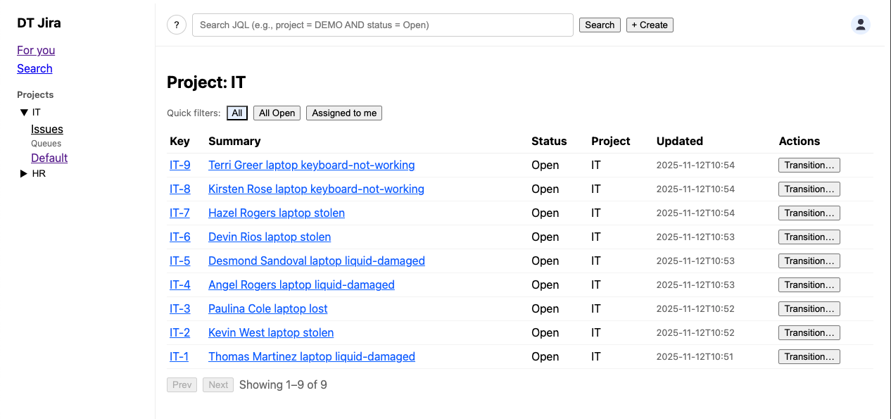Open the Default queue

49,158
